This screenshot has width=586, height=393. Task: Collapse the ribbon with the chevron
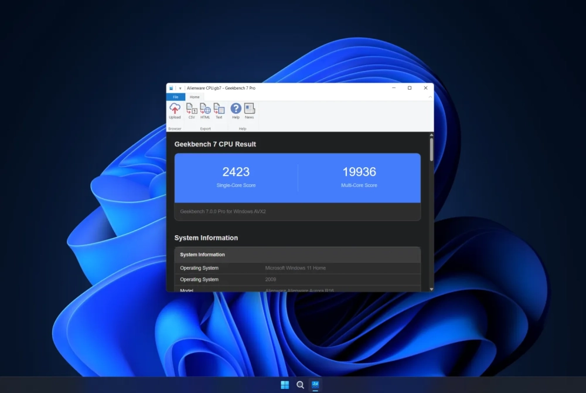click(430, 97)
